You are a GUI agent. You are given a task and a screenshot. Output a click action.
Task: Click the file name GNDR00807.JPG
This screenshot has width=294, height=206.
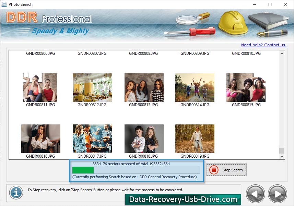(x=92, y=53)
